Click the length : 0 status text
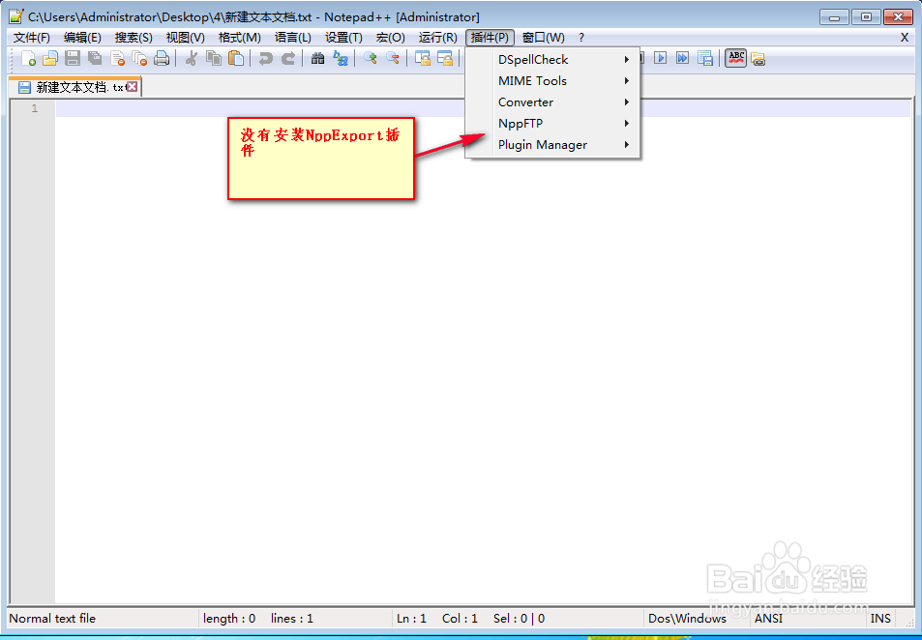 click(x=229, y=619)
